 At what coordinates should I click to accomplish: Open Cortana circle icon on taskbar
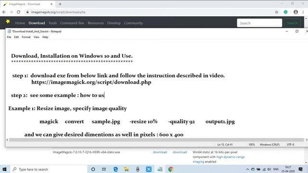click(93, 169)
